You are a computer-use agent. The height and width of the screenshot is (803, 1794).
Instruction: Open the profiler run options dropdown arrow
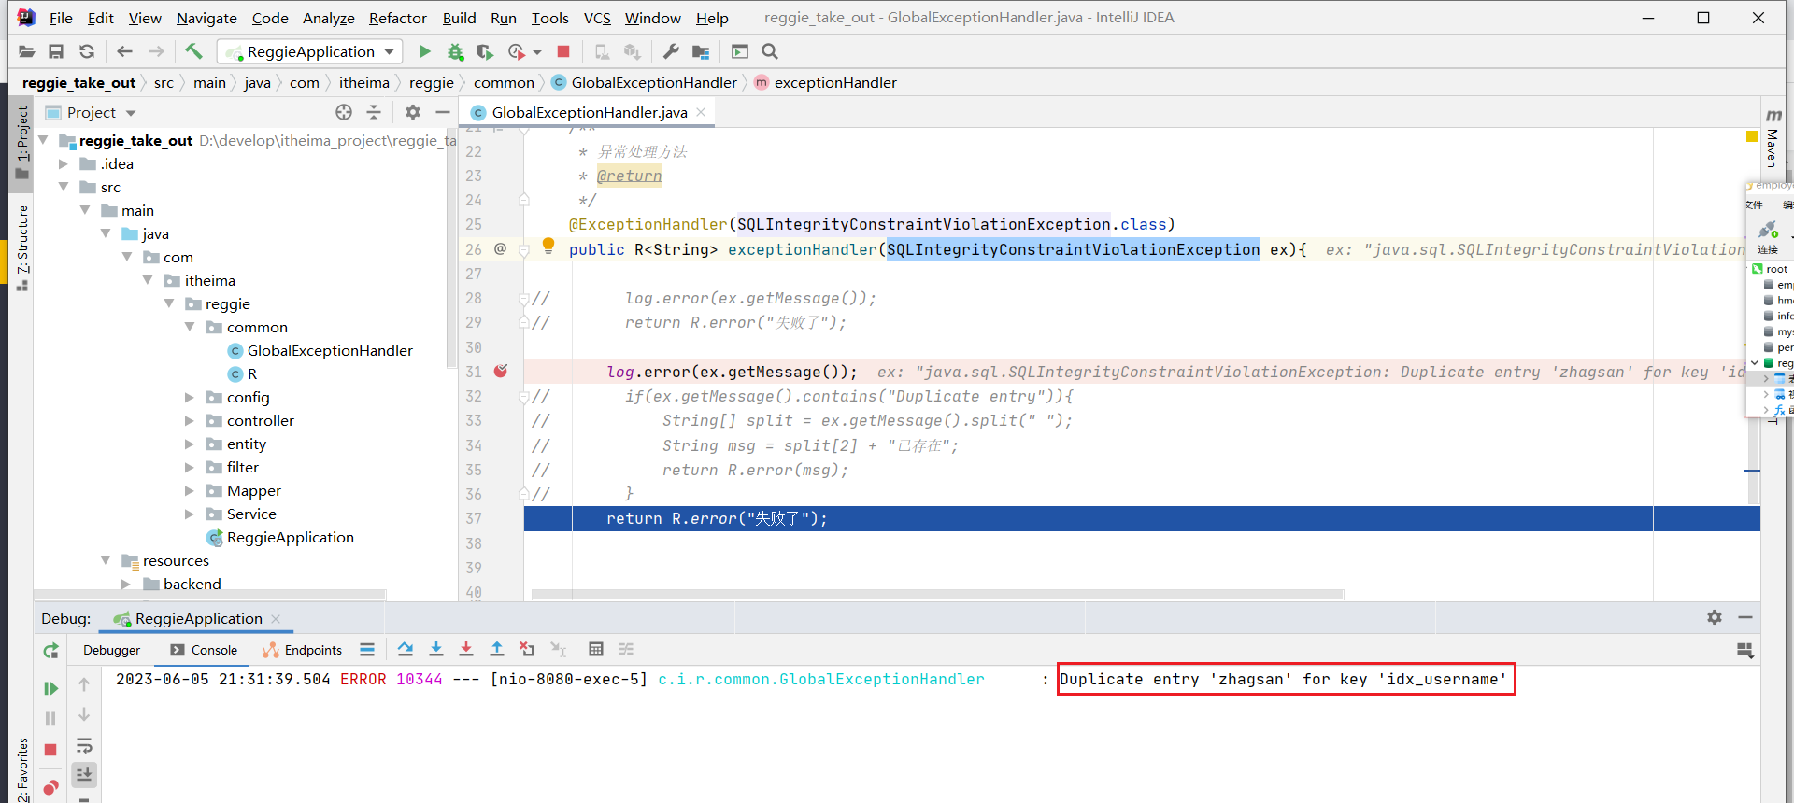(x=537, y=52)
